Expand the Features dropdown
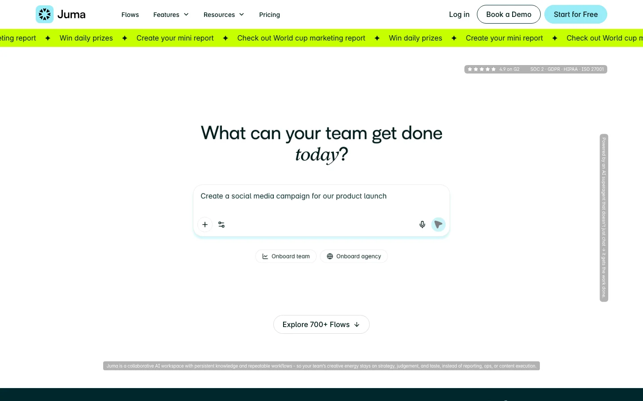 [171, 15]
